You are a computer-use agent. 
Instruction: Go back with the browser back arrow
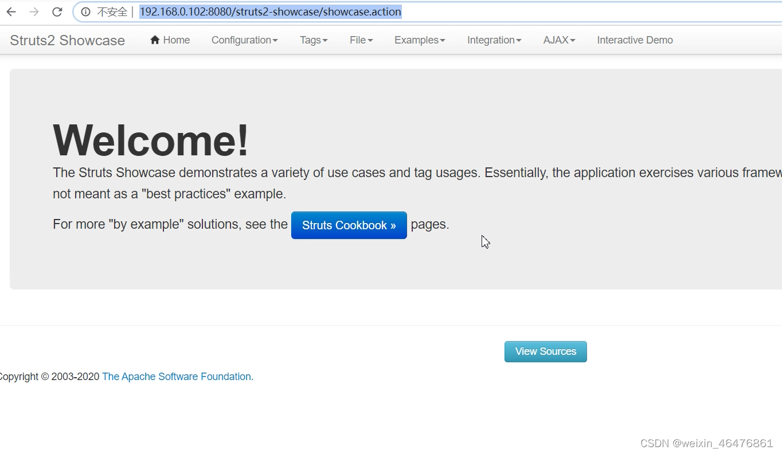click(x=11, y=12)
